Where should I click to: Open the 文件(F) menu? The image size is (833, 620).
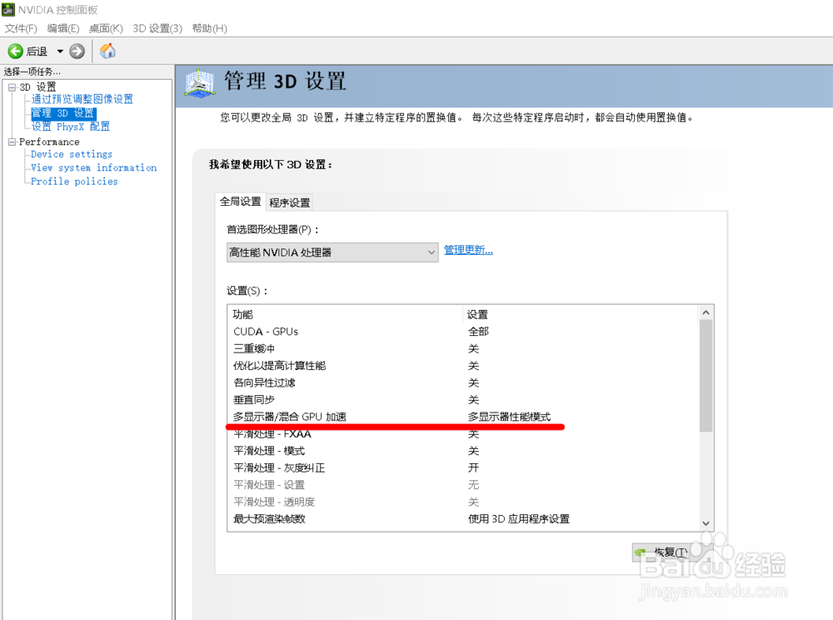pyautogui.click(x=21, y=28)
